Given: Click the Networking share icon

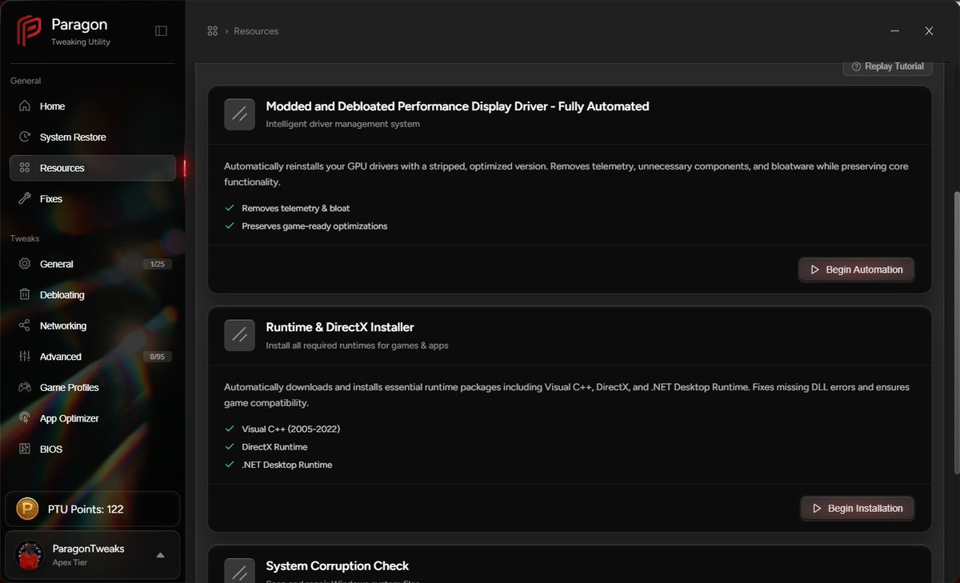Looking at the screenshot, I should pos(25,325).
